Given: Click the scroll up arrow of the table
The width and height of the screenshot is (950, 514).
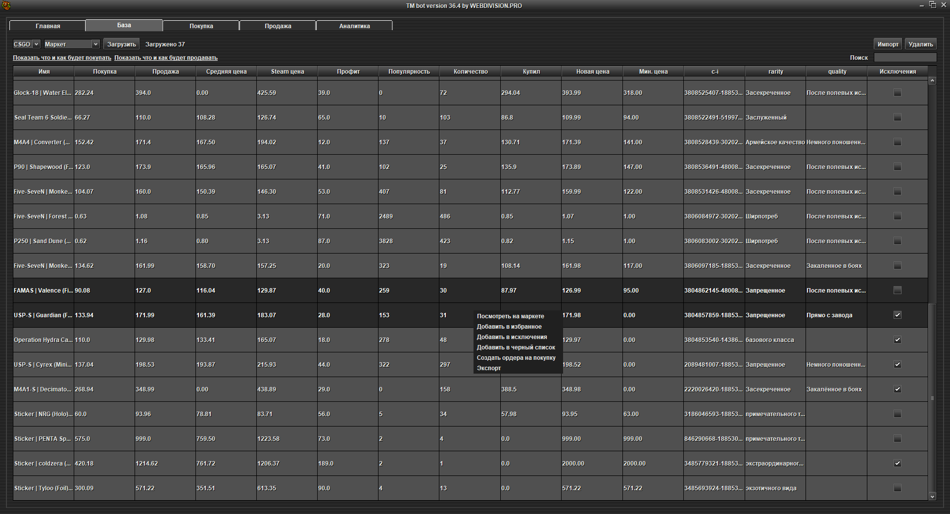Looking at the screenshot, I should pos(932,81).
